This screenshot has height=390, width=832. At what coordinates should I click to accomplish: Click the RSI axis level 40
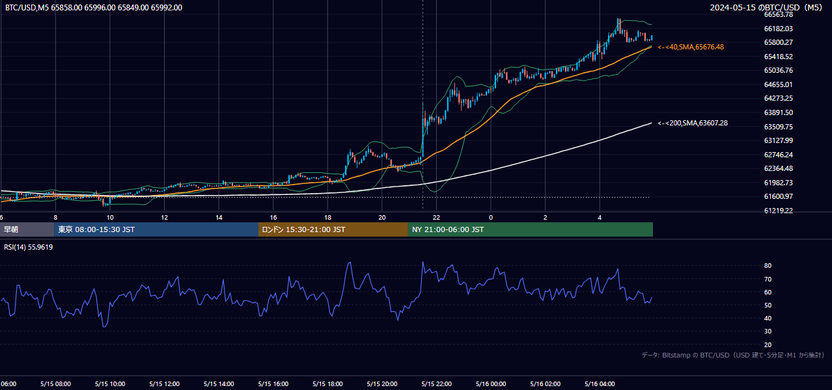pyautogui.click(x=768, y=318)
